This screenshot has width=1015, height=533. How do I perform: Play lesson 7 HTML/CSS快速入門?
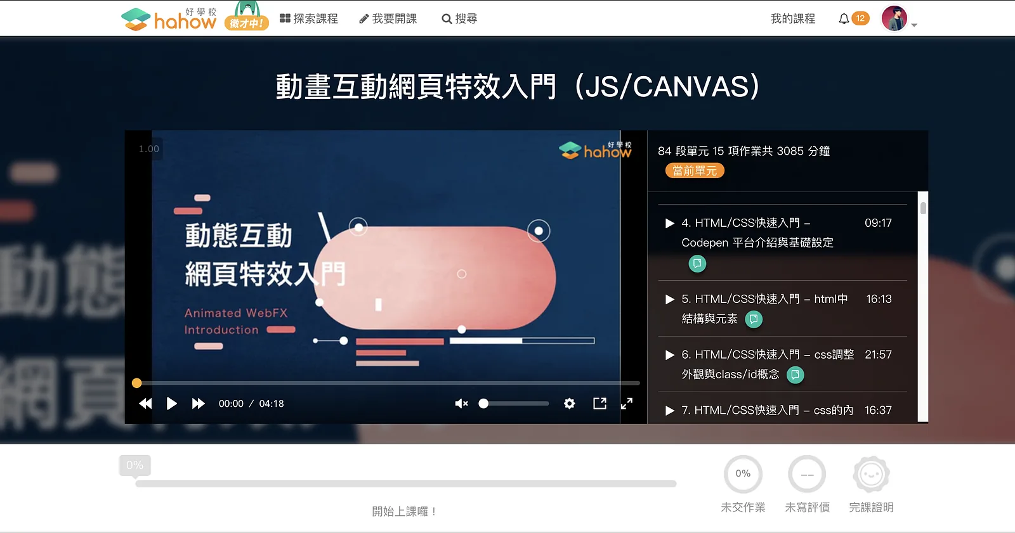click(669, 411)
